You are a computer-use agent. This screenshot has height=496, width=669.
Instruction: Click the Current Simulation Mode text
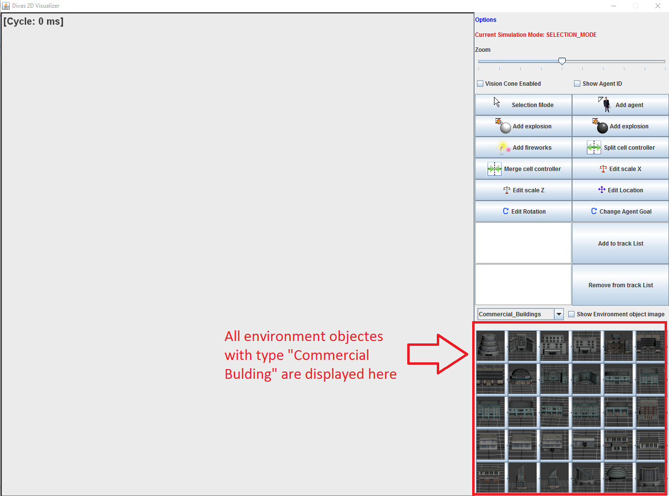536,35
